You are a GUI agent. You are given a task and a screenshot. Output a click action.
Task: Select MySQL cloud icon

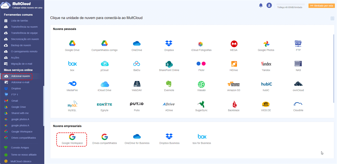click(72, 104)
